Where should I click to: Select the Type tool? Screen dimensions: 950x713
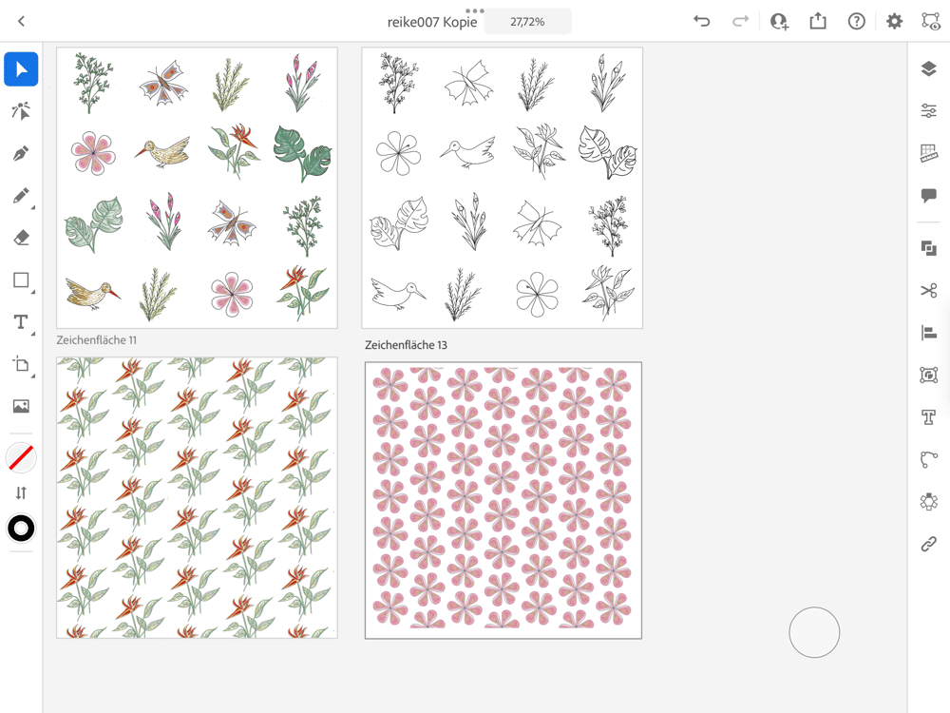coord(21,322)
